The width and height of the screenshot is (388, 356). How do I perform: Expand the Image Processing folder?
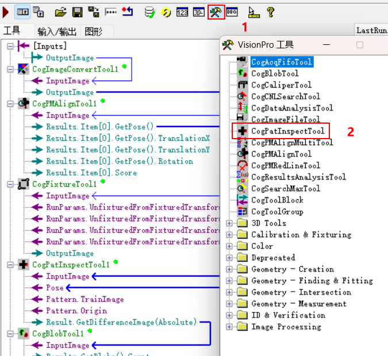pyautogui.click(x=229, y=327)
